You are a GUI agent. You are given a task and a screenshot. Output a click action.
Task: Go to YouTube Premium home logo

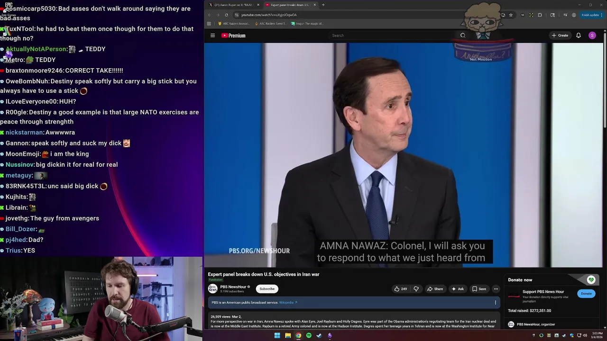coord(233,36)
